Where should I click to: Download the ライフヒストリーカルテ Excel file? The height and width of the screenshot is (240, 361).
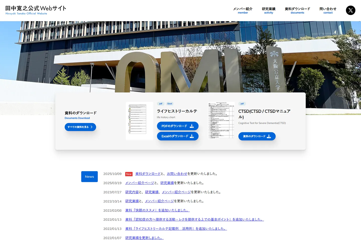pyautogui.click(x=178, y=136)
